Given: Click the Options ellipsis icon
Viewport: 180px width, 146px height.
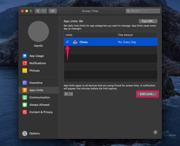Looking at the screenshot, I should point(25,134).
